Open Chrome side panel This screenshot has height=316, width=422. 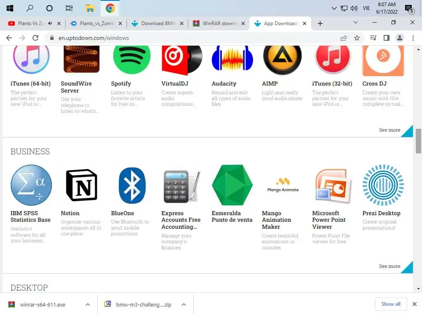[x=387, y=38]
